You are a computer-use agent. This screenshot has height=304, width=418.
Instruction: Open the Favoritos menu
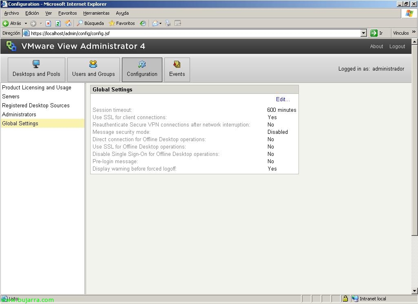pos(67,13)
